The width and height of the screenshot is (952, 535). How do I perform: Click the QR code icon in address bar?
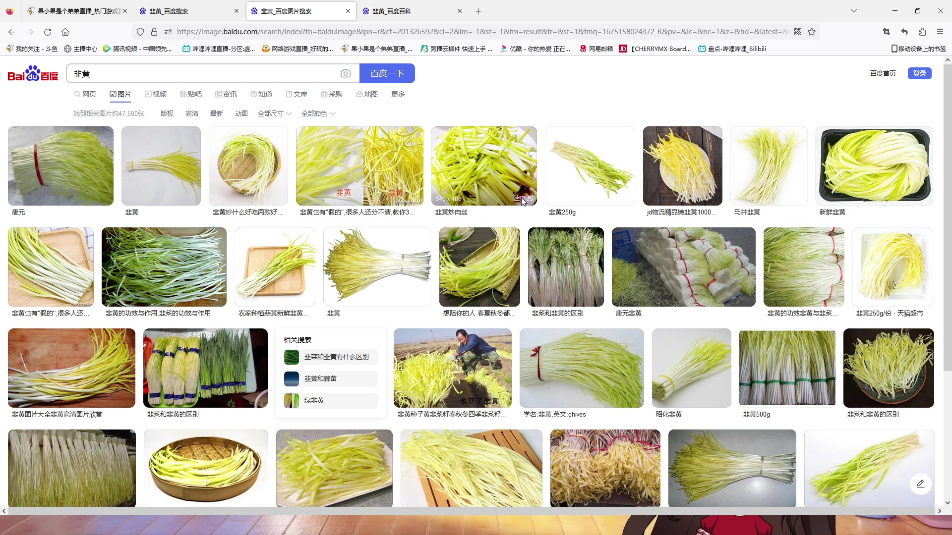[798, 32]
